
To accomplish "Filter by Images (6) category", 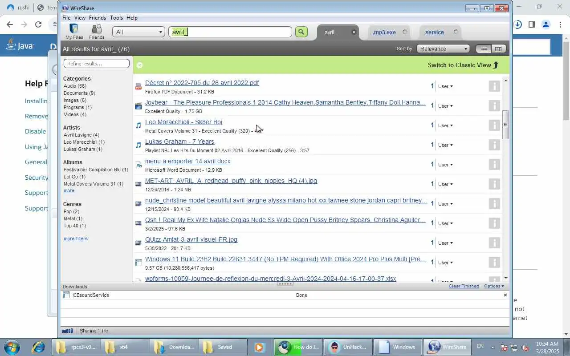I will (75, 100).
